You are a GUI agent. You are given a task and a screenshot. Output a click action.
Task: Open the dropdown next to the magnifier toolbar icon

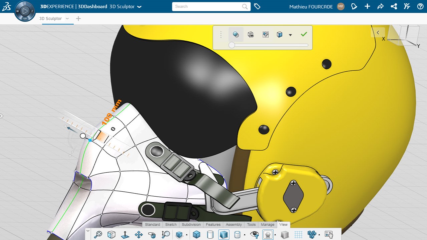pyautogui.click(x=187, y=235)
